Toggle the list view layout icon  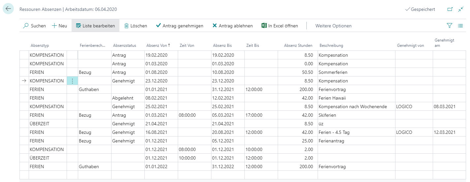click(461, 25)
